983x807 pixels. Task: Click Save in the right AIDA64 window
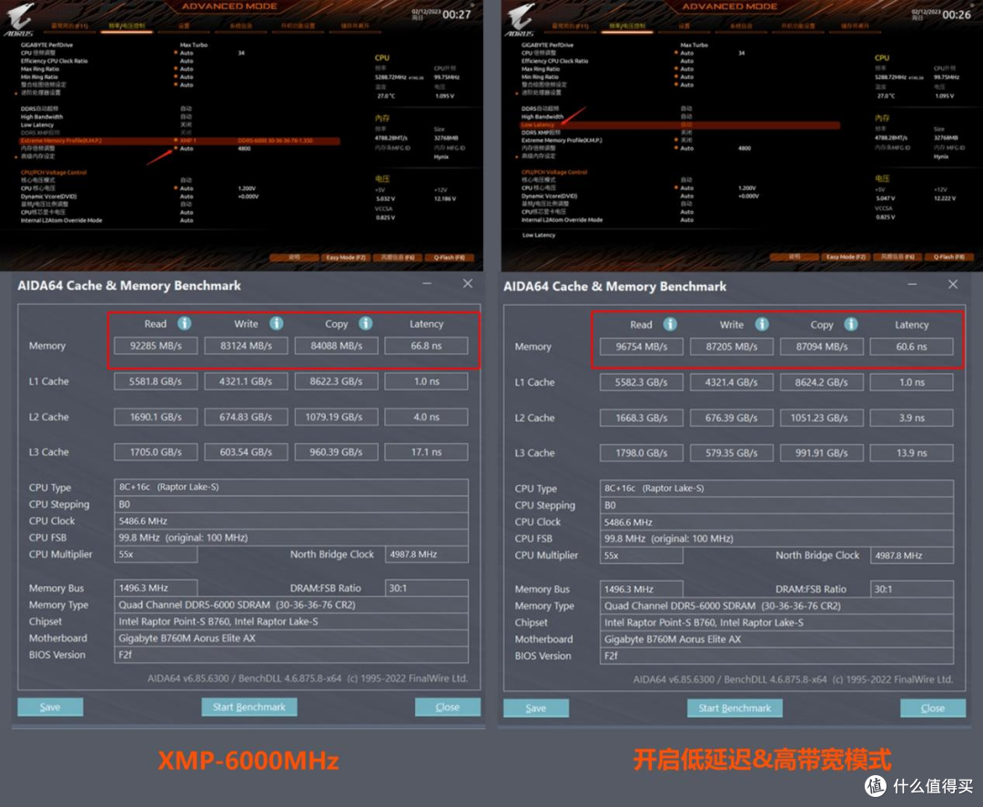(x=536, y=708)
